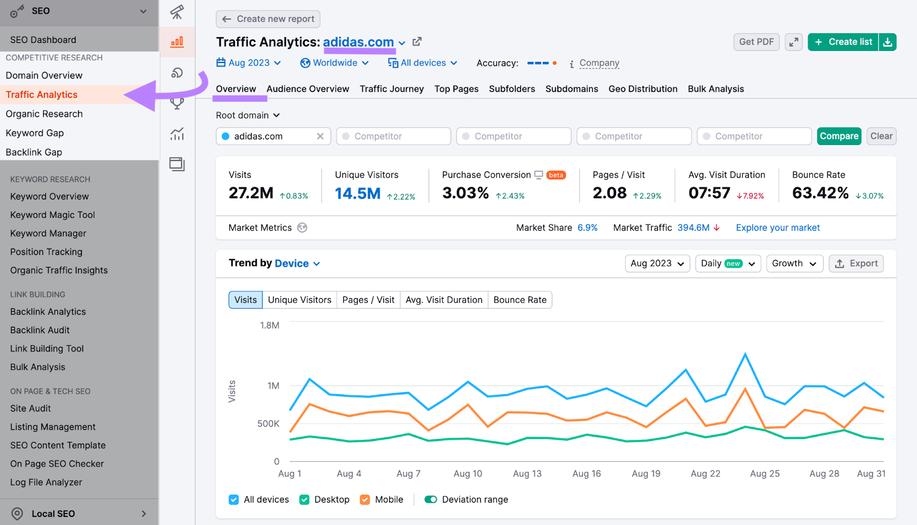The width and height of the screenshot is (917, 525).
Task: Open the Geo Distribution tab
Action: coord(643,89)
